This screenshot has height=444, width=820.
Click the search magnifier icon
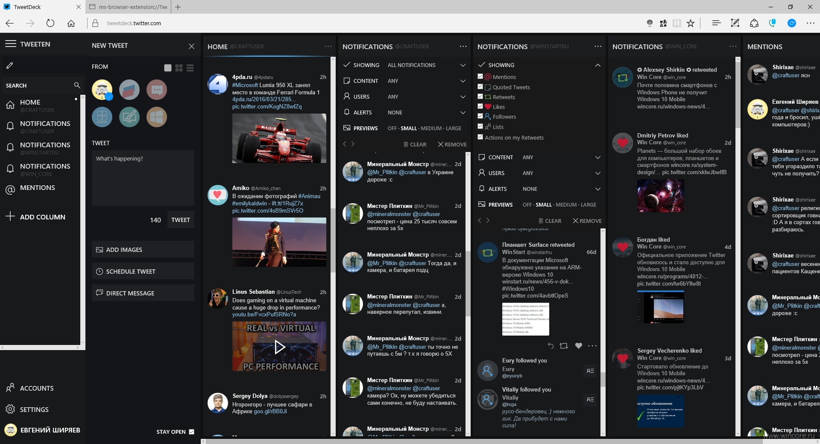(x=77, y=85)
